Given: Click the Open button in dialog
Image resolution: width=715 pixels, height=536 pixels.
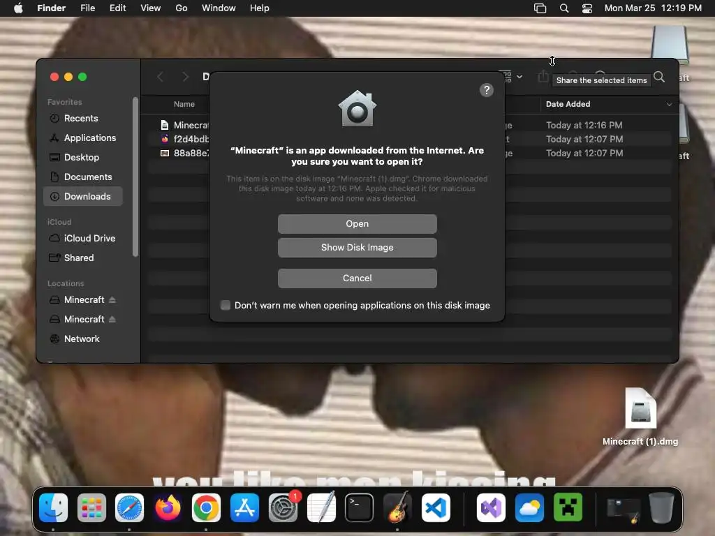Looking at the screenshot, I should (x=357, y=224).
